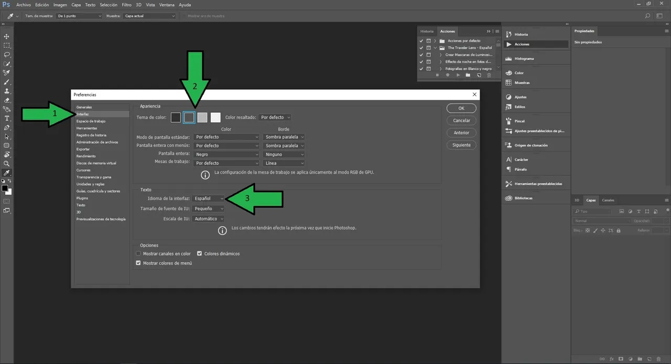The width and height of the screenshot is (671, 364).
Task: Open the Imagen menu
Action: point(60,5)
